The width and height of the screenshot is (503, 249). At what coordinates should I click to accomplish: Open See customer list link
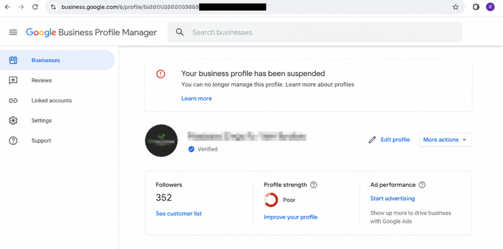179,213
